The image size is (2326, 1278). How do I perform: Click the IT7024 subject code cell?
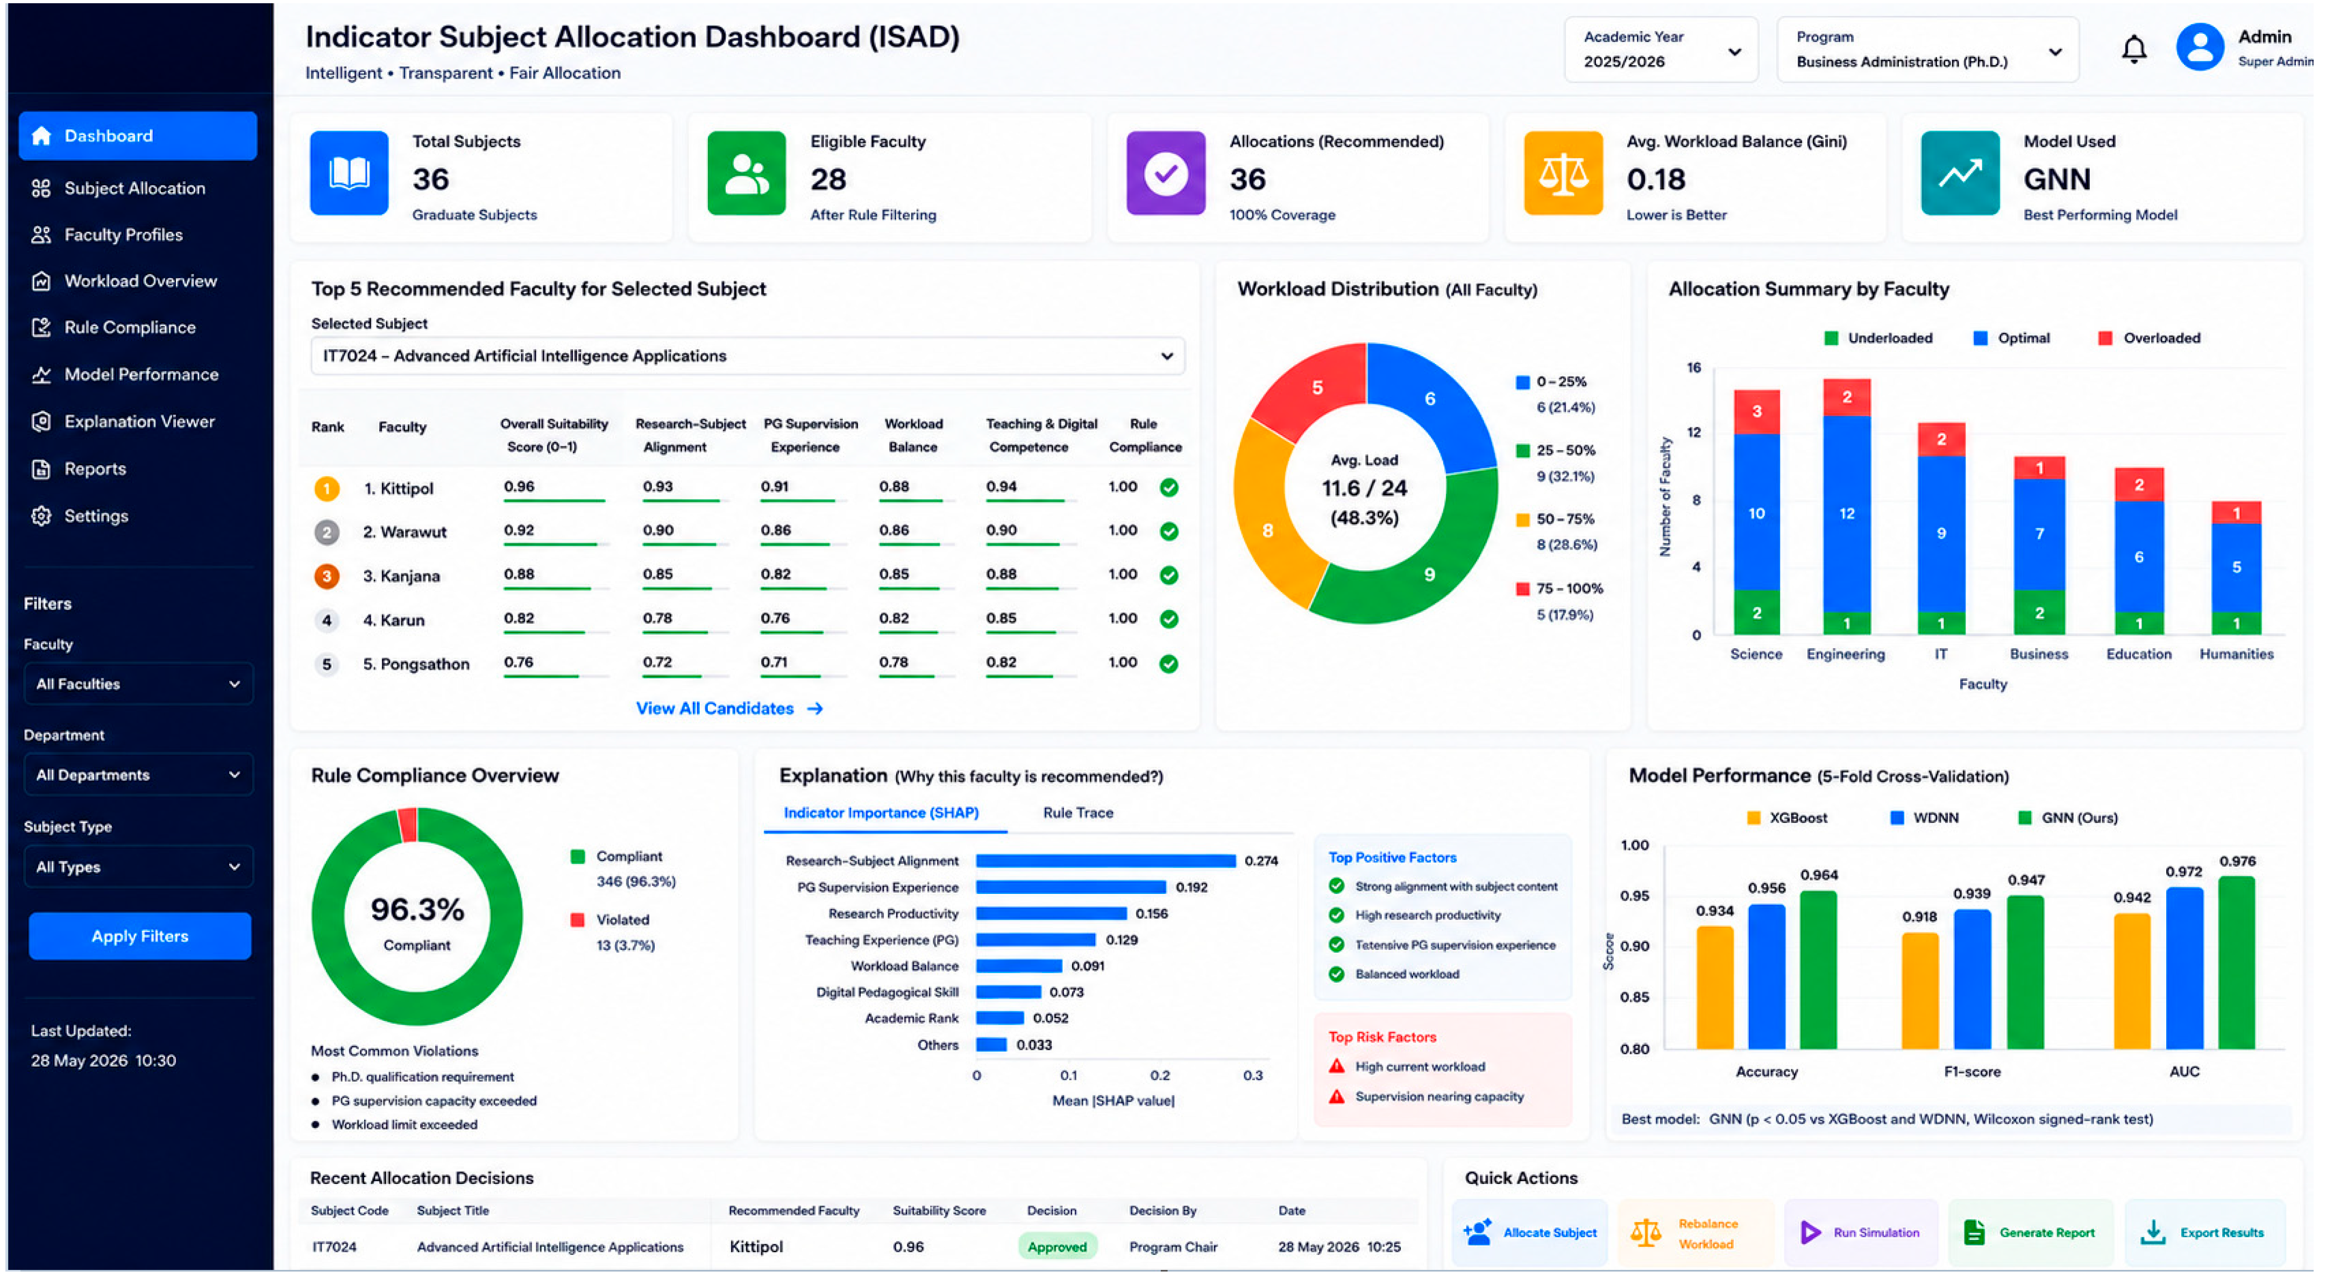334,1246
